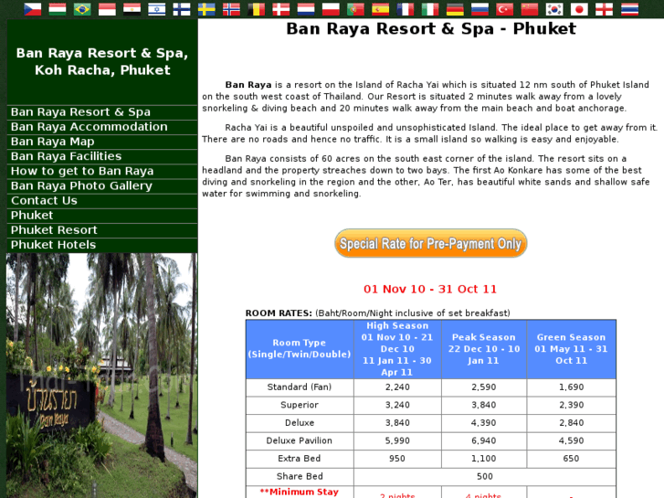Select the Egyptian flag language icon

click(x=132, y=9)
